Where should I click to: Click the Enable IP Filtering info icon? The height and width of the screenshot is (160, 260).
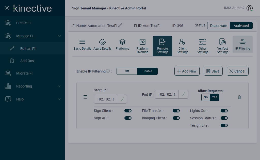108,71
